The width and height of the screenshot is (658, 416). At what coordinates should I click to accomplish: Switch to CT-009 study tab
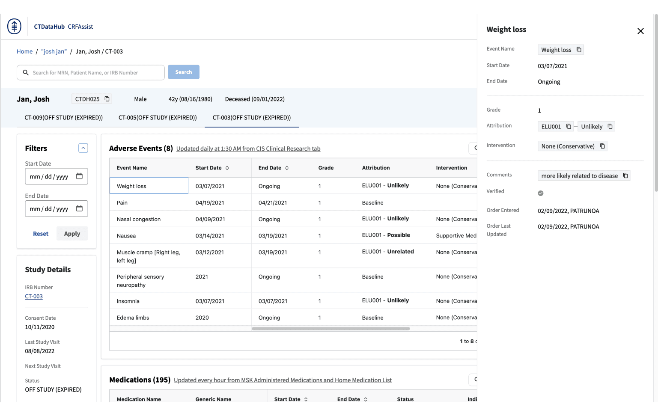coord(63,118)
